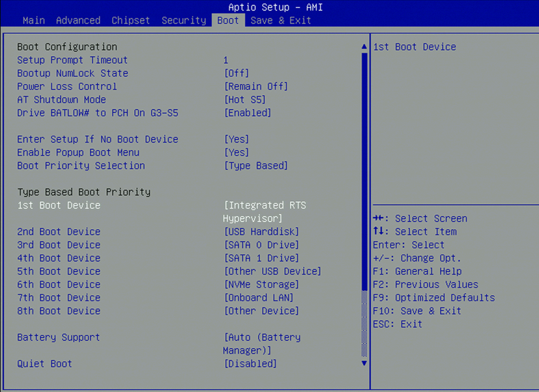The image size is (539, 392).
Task: Open the Security tab
Action: click(x=183, y=20)
